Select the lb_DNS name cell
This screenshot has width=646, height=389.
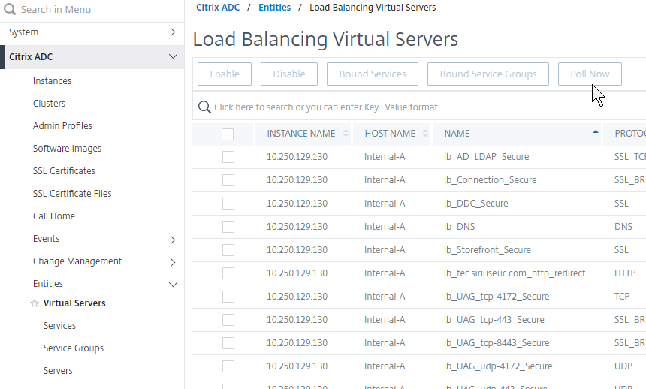point(460,227)
